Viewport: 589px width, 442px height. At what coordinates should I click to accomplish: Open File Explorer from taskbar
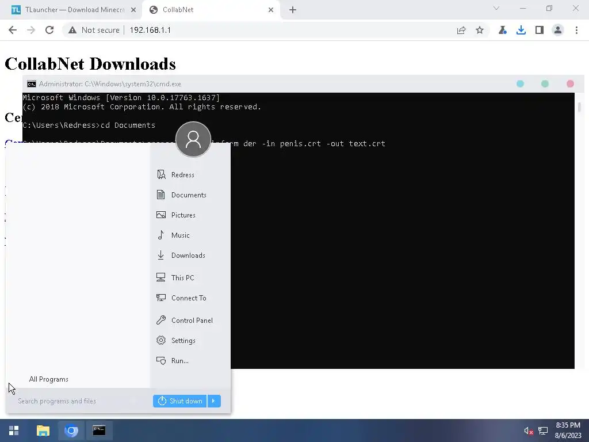click(43, 430)
